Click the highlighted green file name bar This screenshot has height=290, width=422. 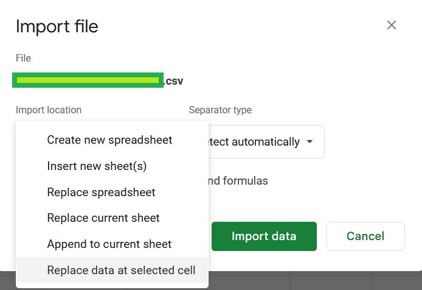pos(88,80)
